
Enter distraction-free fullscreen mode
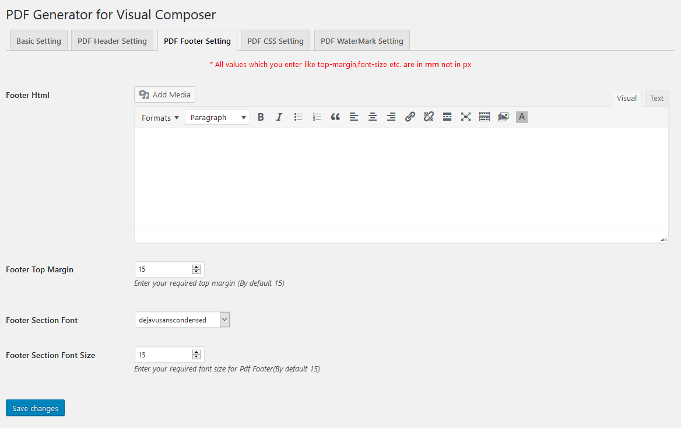coord(466,117)
